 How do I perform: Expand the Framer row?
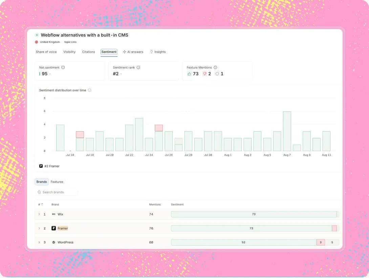coord(39,228)
